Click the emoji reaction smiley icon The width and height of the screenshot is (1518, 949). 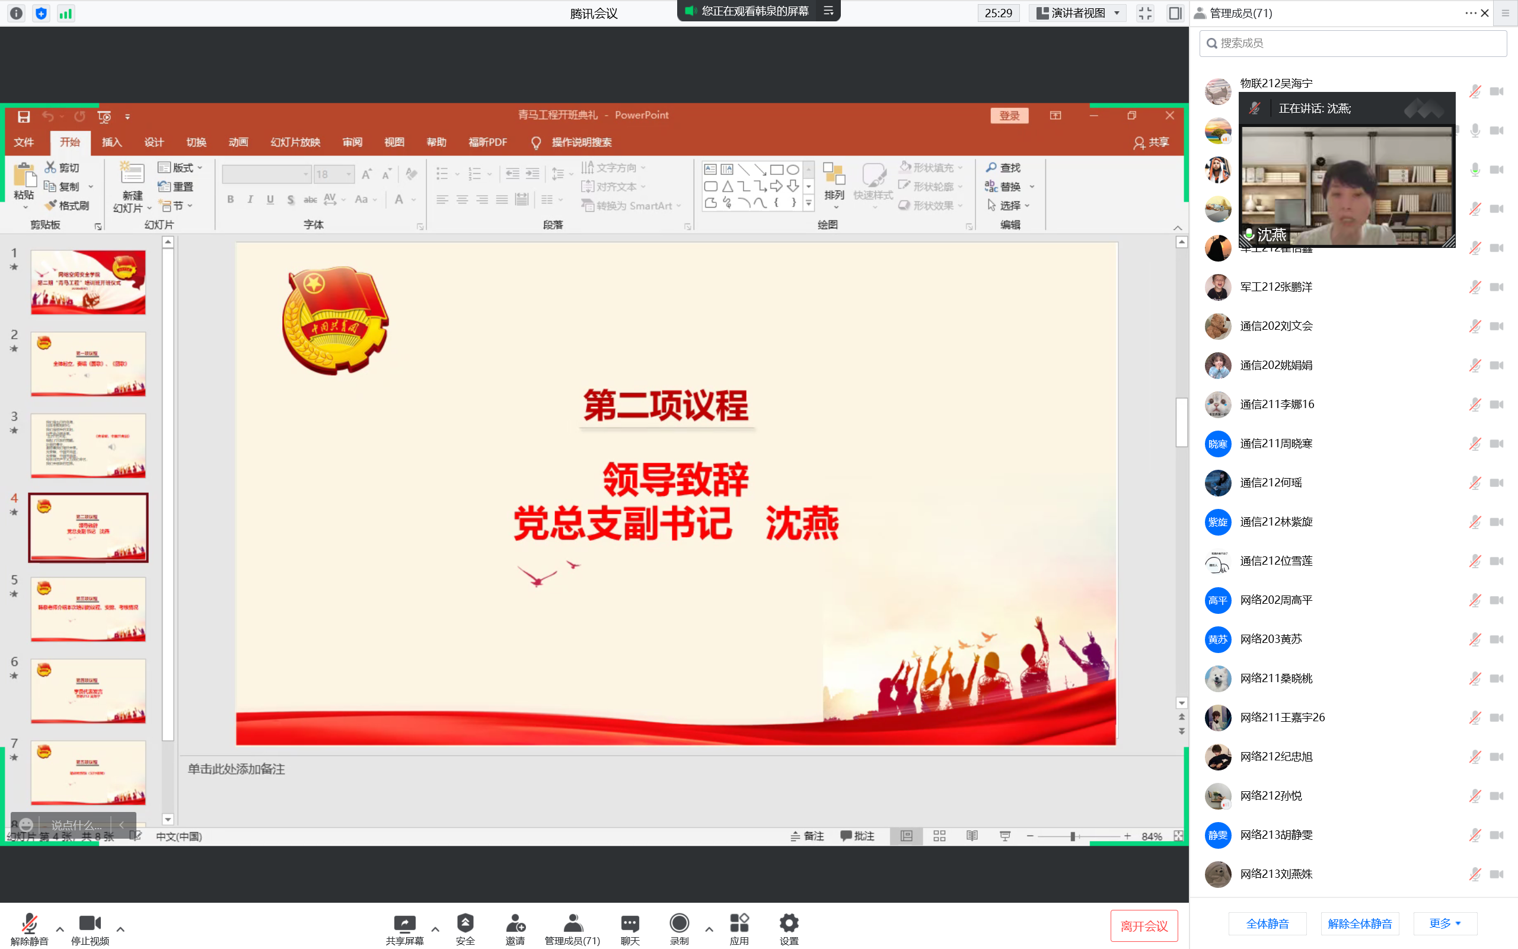(x=25, y=824)
